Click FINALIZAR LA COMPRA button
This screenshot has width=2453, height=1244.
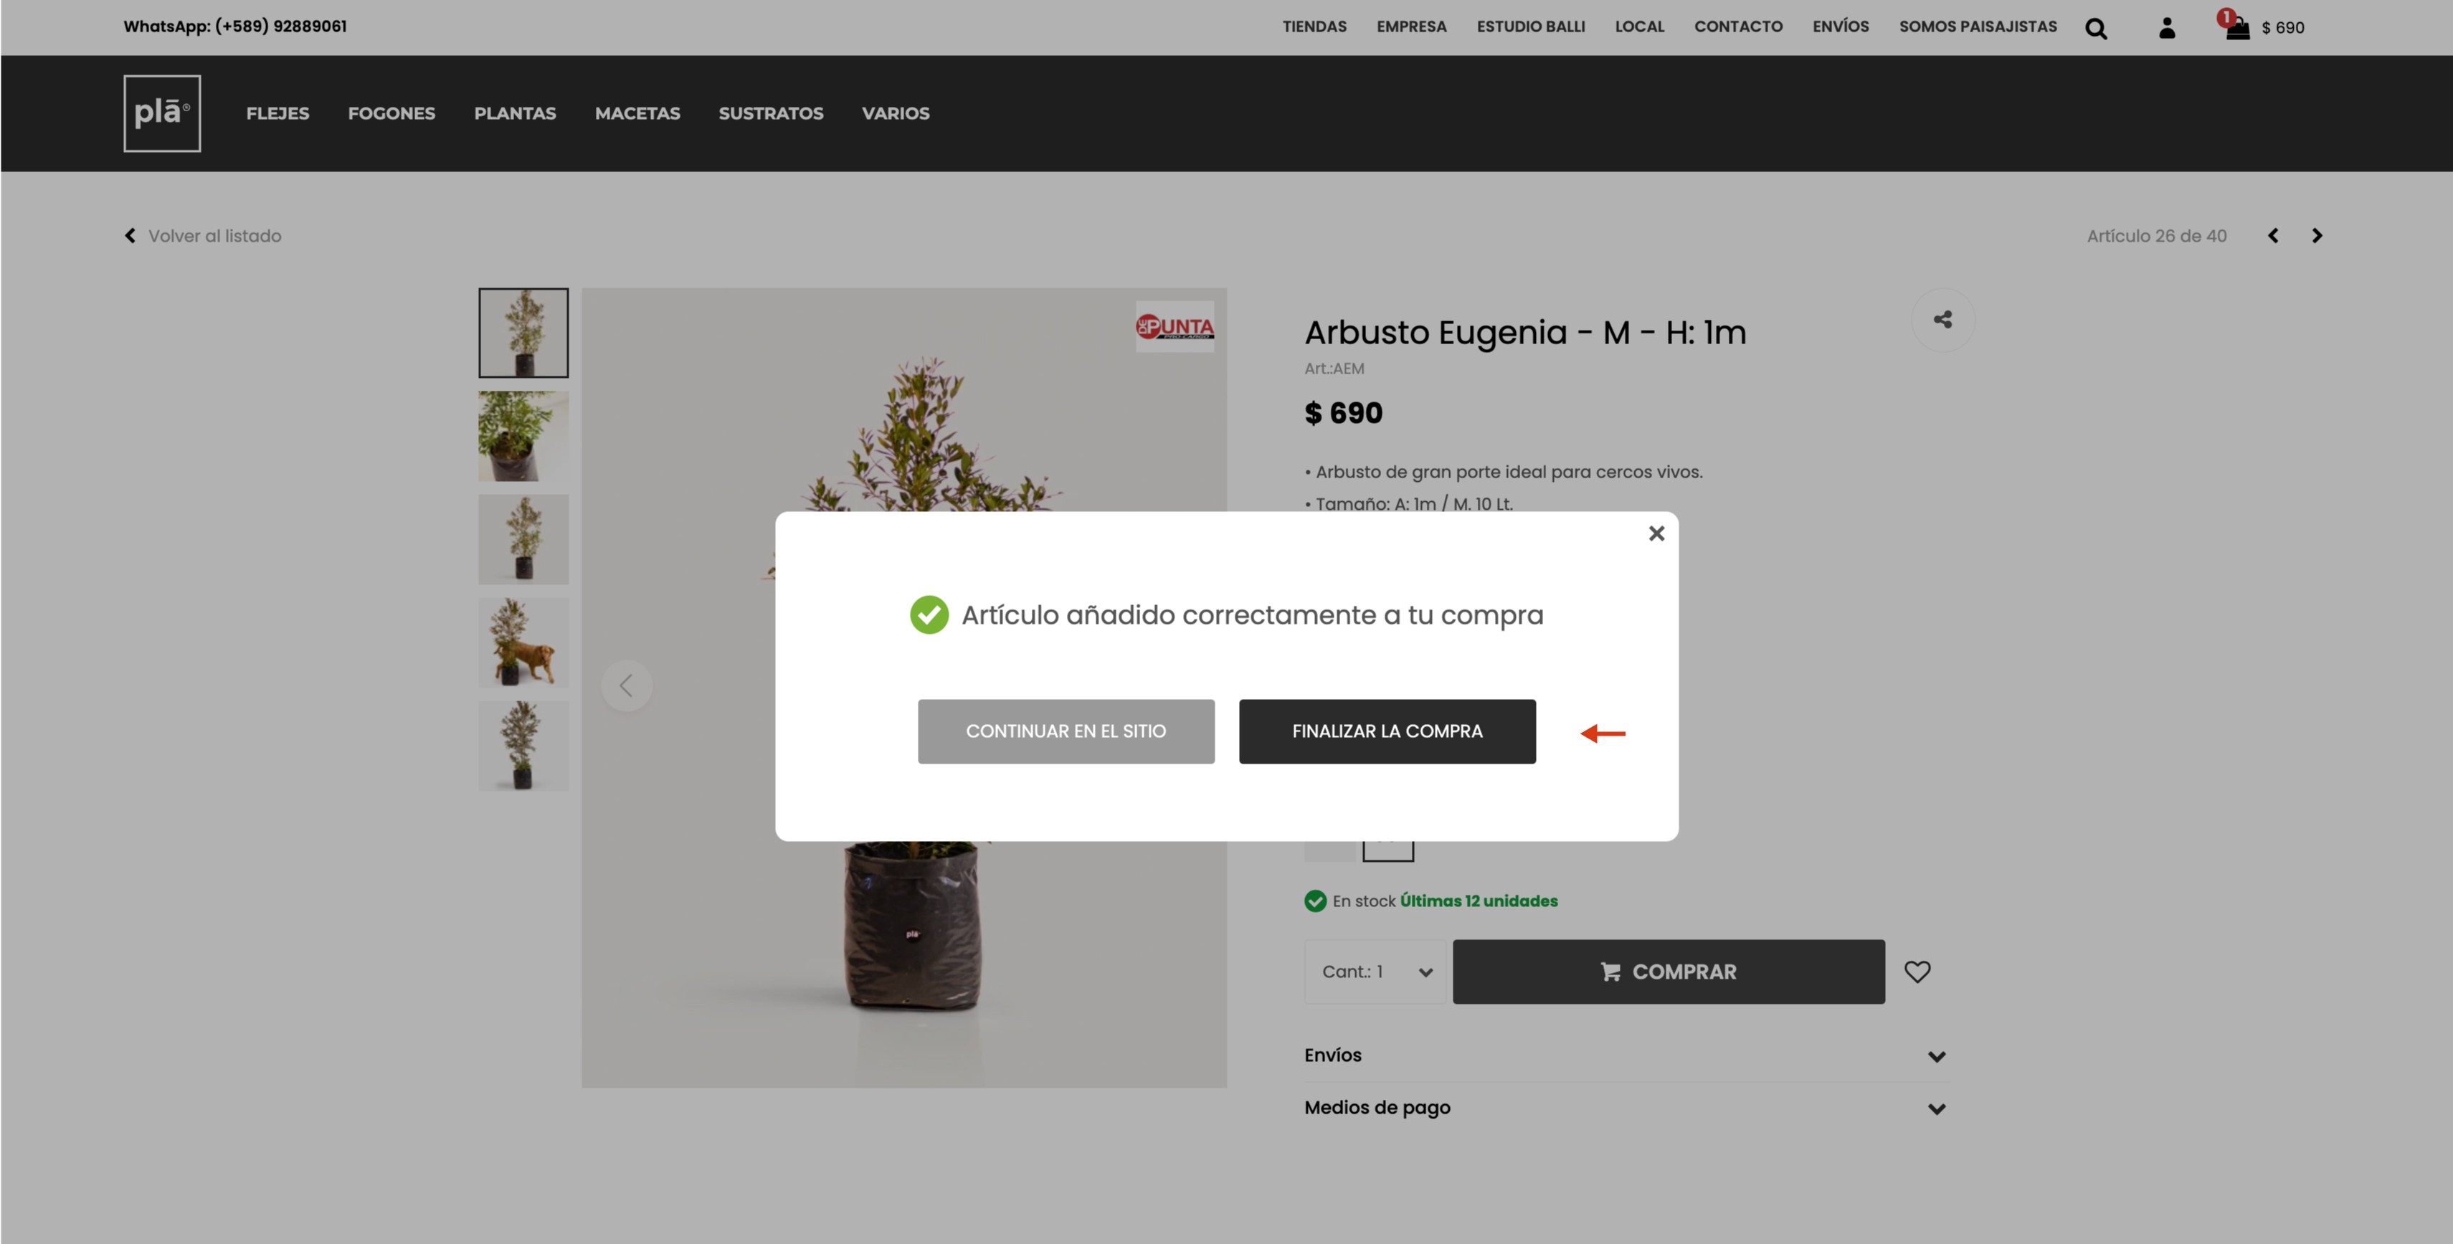point(1387,731)
